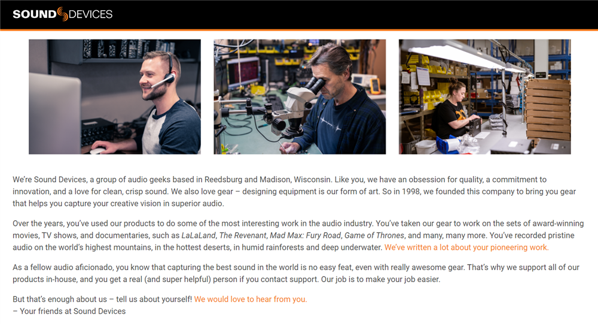This screenshot has width=598, height=324.
Task: Click the italic 'Game of Thrones' title
Action: pos(374,235)
